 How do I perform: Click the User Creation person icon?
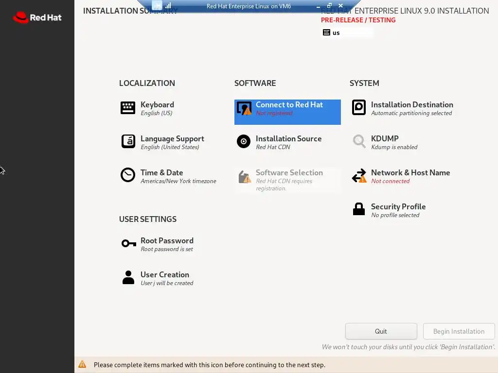click(128, 277)
